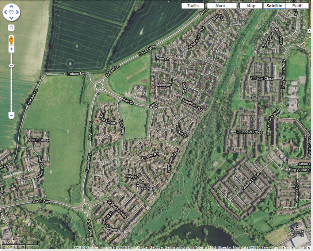Switch to Satellite view

click(x=274, y=6)
